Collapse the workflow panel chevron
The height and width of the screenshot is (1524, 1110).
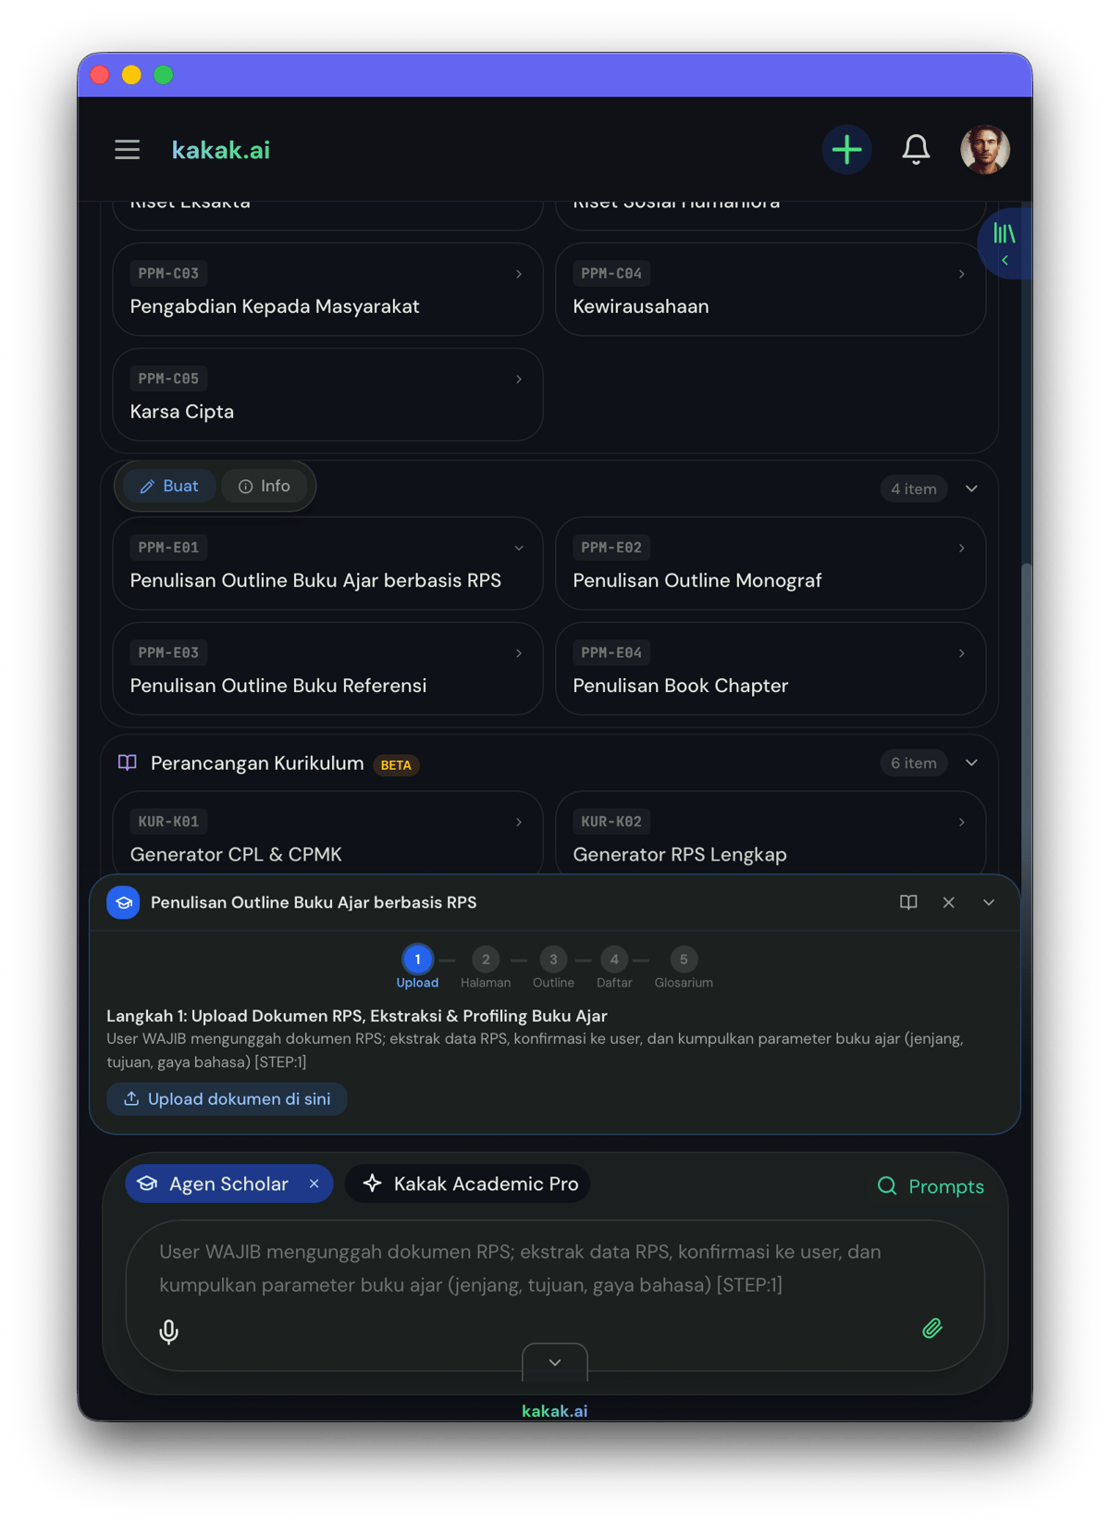point(989,902)
